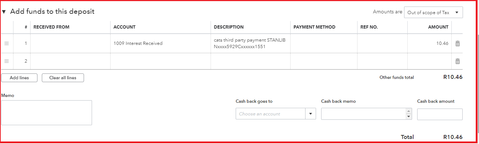
Task: Focus the Memo text box
Action: (47, 113)
